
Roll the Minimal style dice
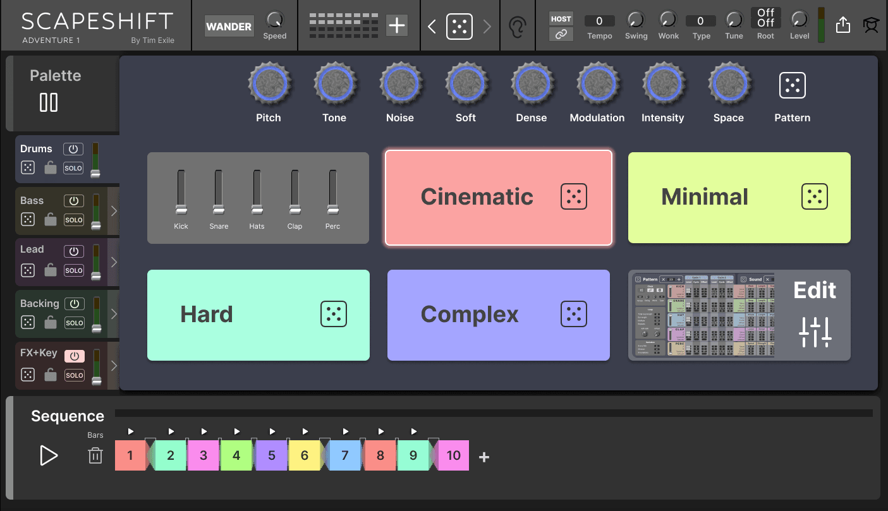(x=815, y=197)
